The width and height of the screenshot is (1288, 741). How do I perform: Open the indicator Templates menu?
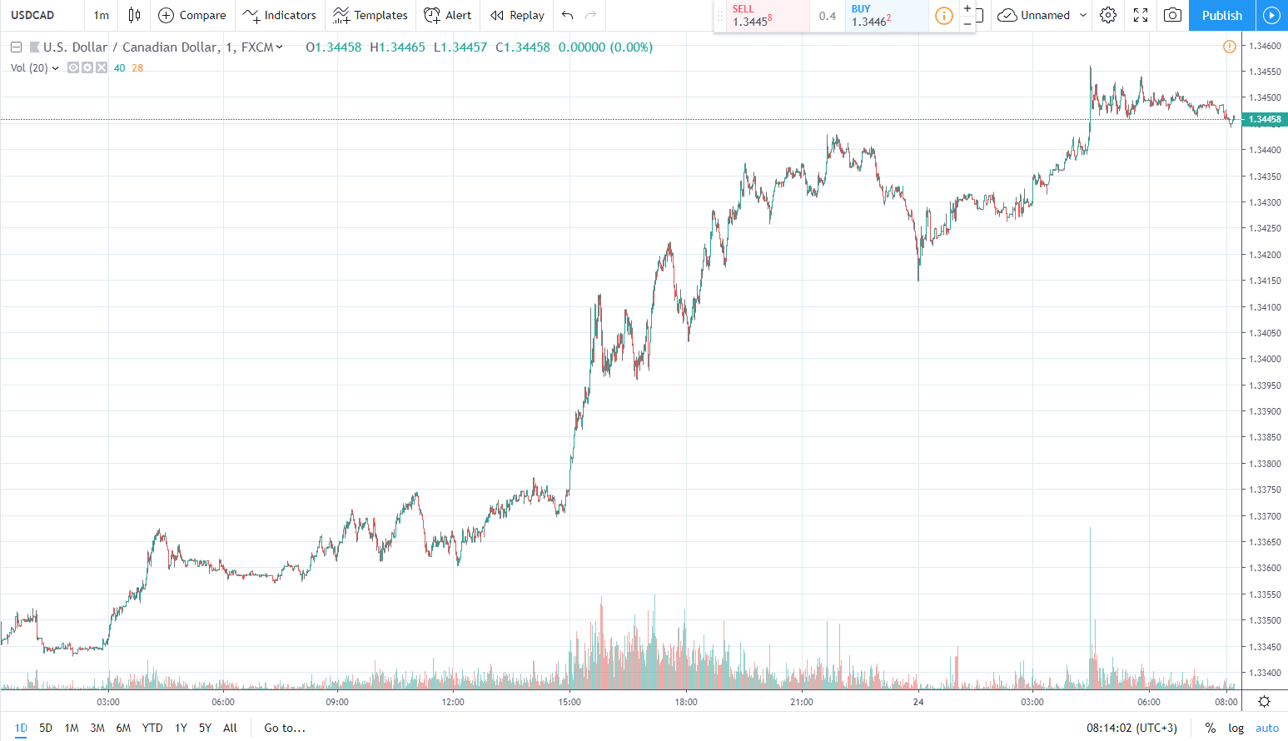[370, 15]
